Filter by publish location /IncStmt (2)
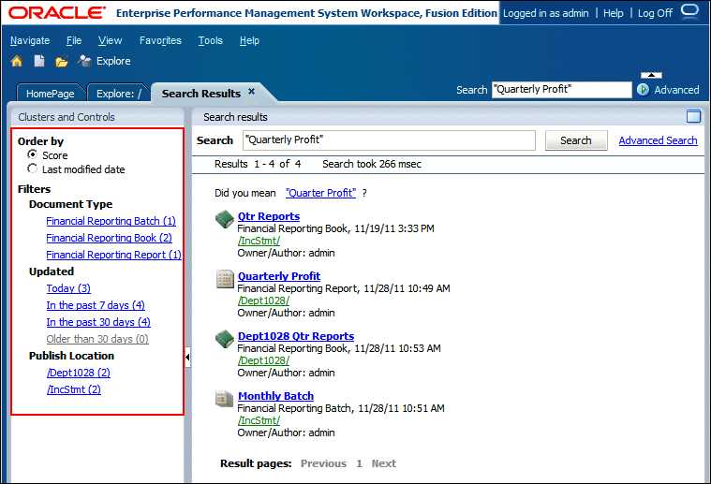Image resolution: width=711 pixels, height=484 pixels. tap(73, 389)
